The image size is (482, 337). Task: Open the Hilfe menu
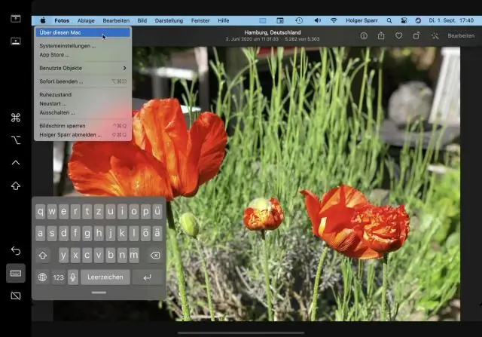click(x=224, y=20)
